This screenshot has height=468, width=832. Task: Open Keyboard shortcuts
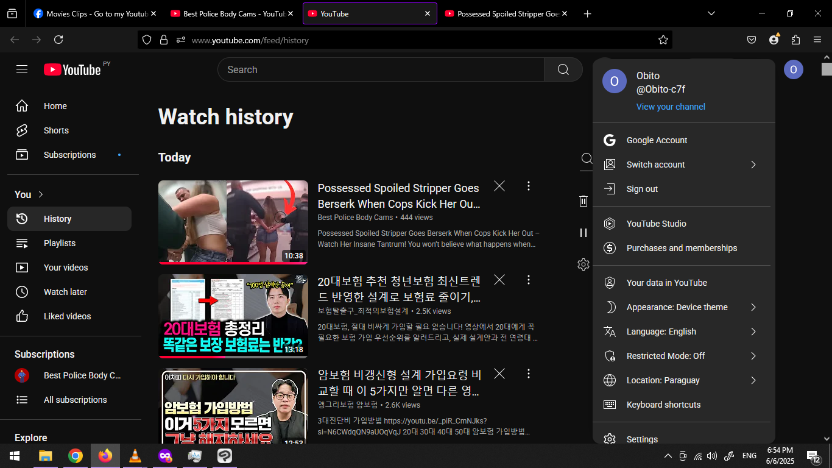[682, 405]
